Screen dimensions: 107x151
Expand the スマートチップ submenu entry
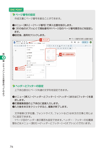(x=36, y=46)
